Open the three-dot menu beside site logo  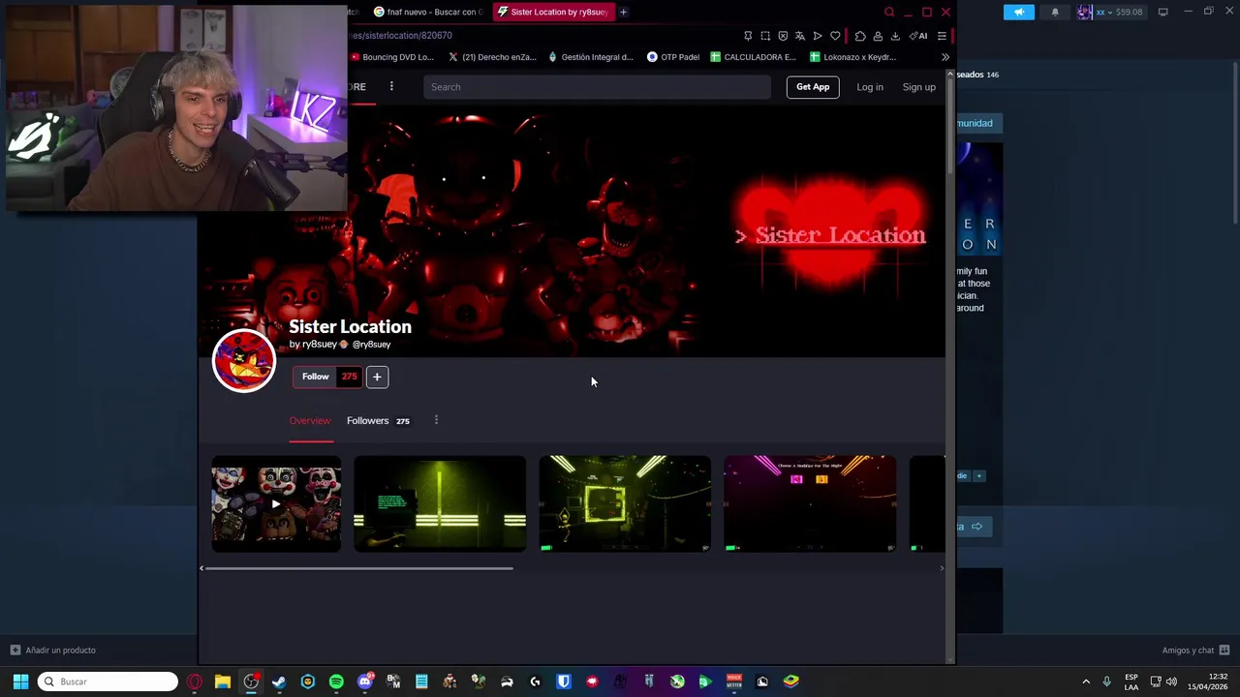(391, 86)
